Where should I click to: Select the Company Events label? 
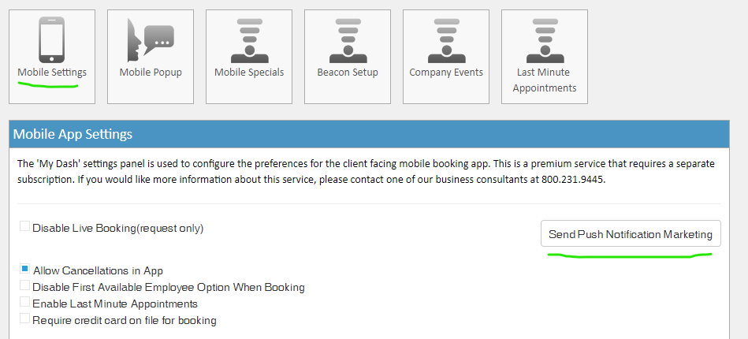(x=446, y=73)
